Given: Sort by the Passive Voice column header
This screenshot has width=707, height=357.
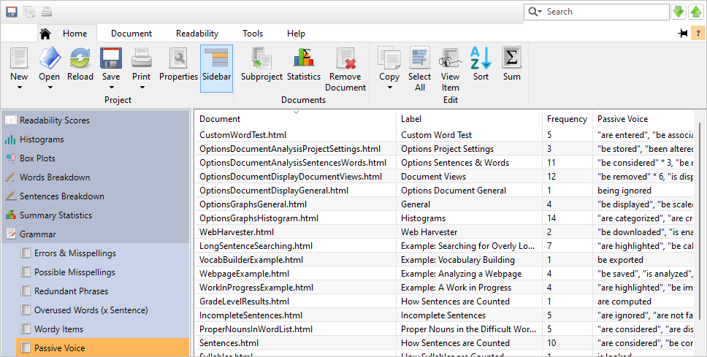Looking at the screenshot, I should (643, 119).
